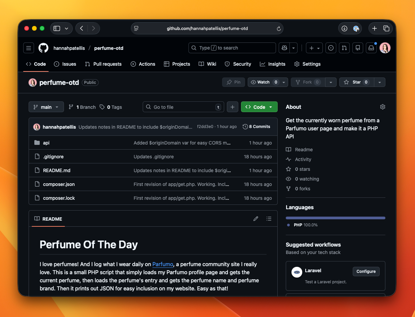The height and width of the screenshot is (317, 415).
Task: Go to the Insights tab
Action: tap(273, 64)
